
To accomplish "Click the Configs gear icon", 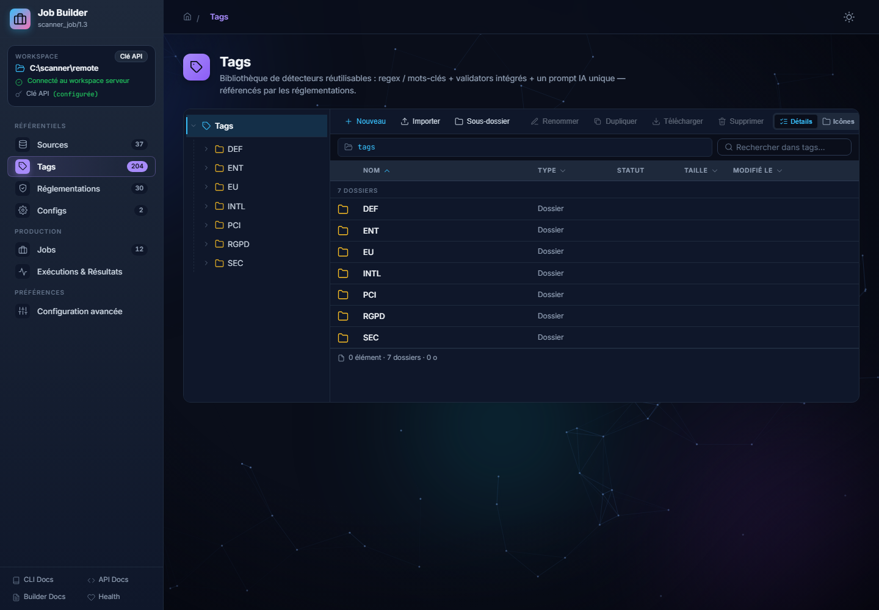I will pos(23,210).
